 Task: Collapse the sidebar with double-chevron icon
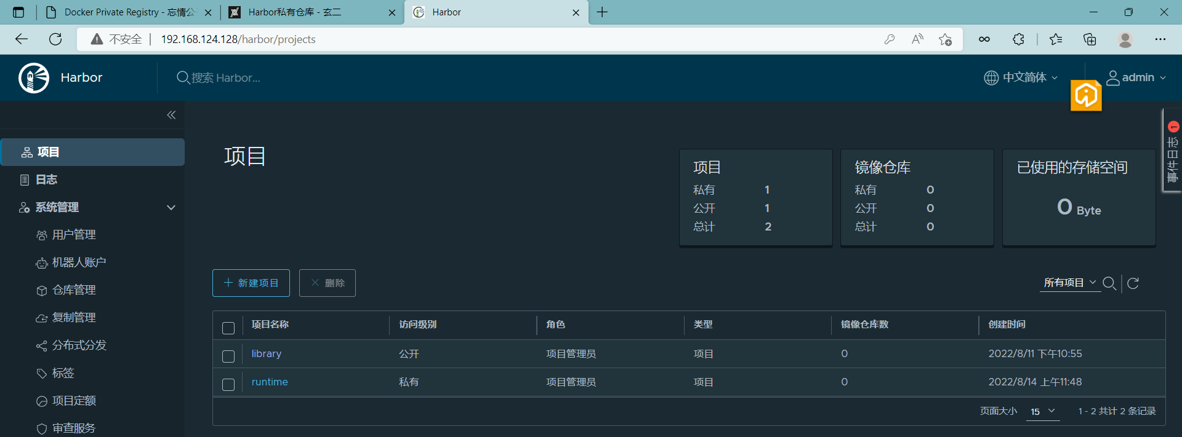click(171, 115)
